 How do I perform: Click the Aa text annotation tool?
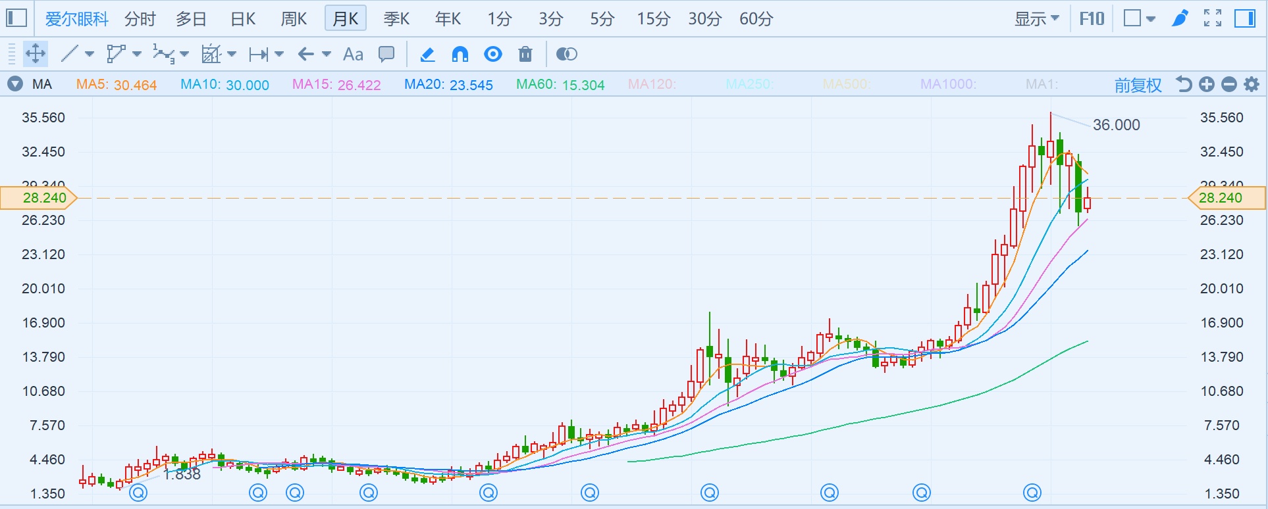click(x=353, y=54)
